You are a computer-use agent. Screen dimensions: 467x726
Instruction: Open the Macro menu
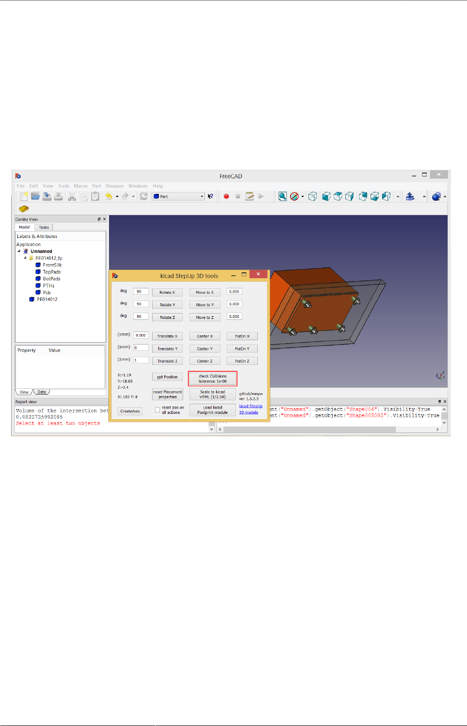[x=80, y=186]
